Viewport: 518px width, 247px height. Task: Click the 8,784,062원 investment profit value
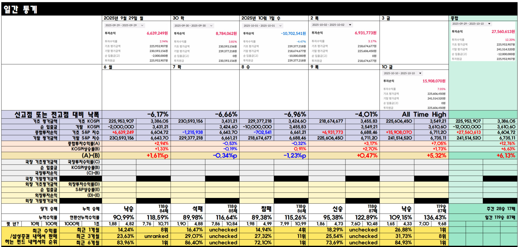point(226,33)
